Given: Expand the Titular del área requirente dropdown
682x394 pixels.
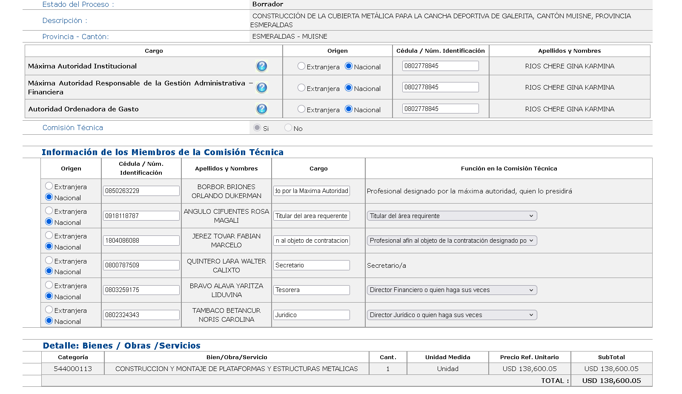Looking at the screenshot, I should point(452,216).
